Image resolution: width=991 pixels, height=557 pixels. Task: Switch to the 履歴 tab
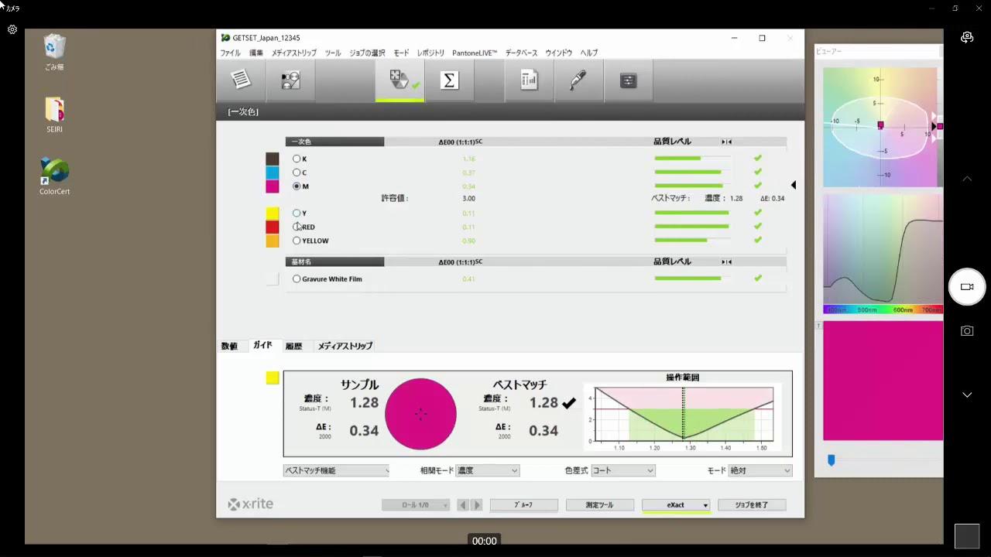point(293,346)
